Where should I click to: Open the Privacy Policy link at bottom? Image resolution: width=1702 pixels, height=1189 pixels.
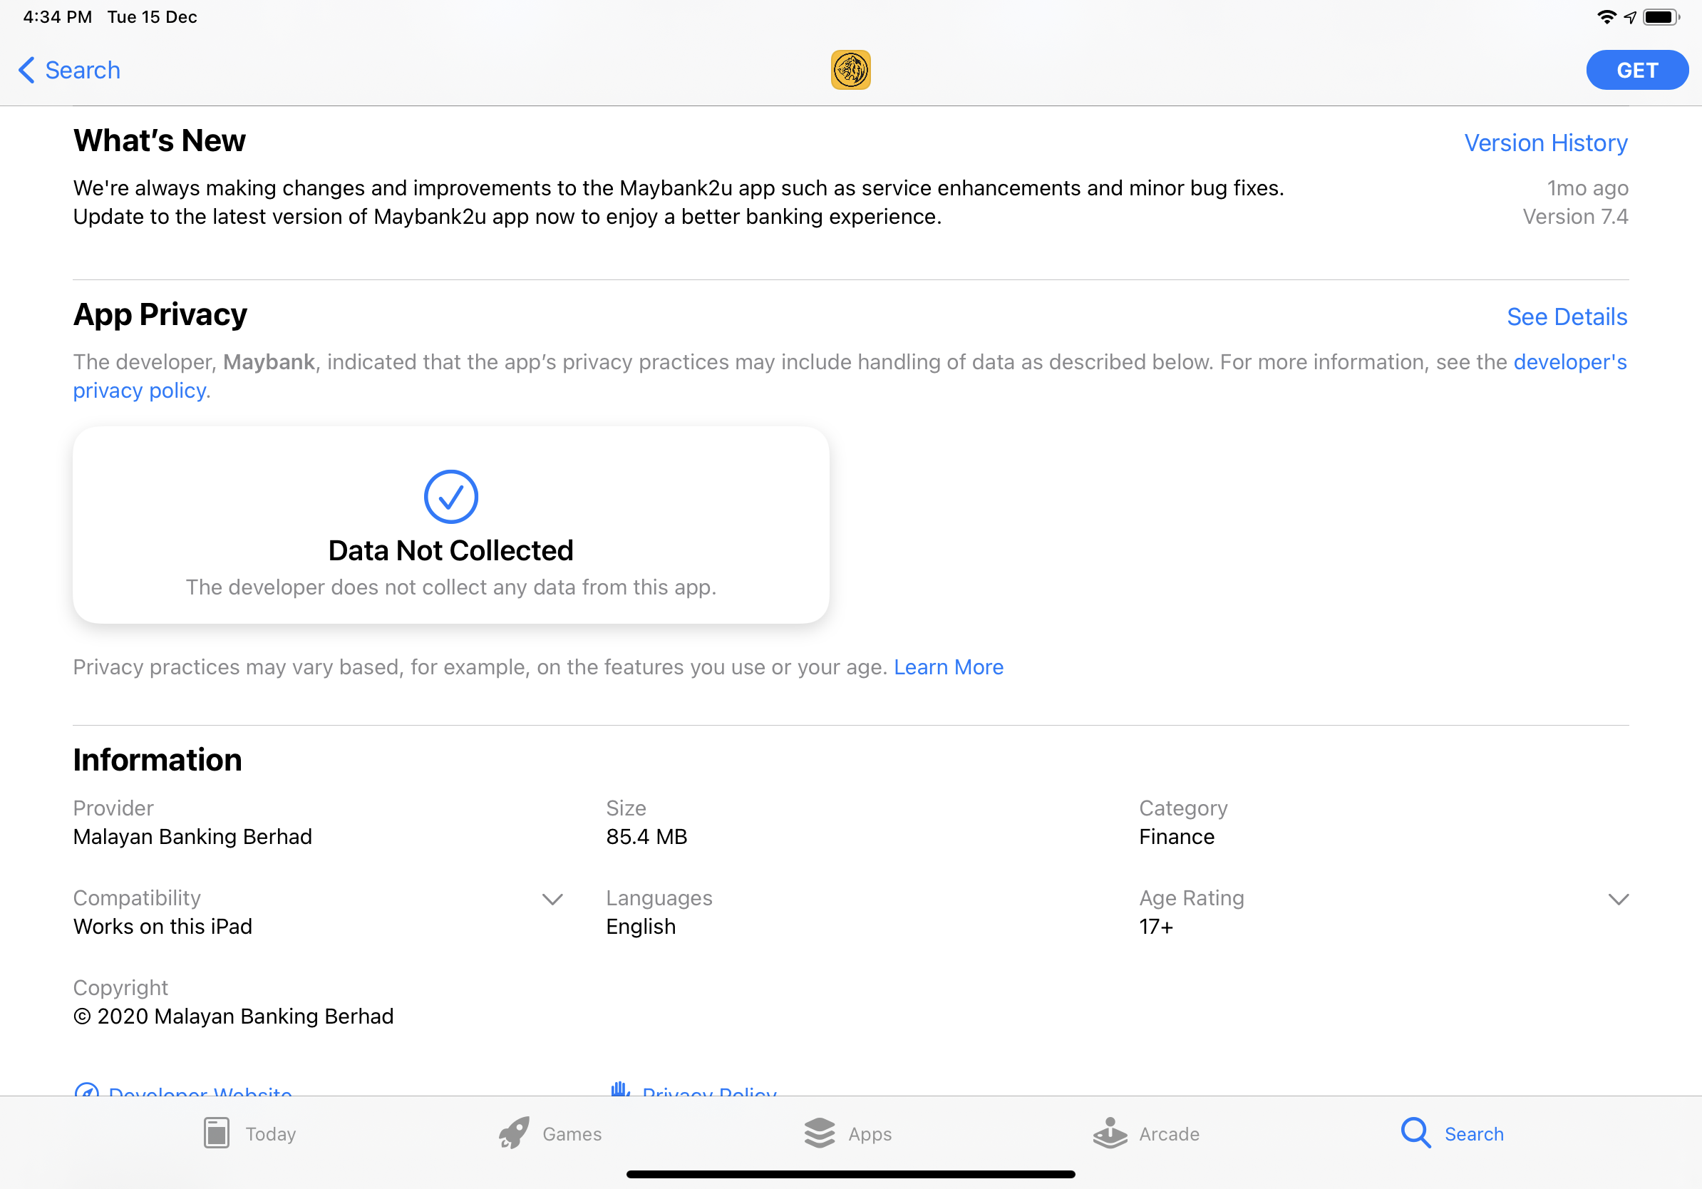(708, 1092)
